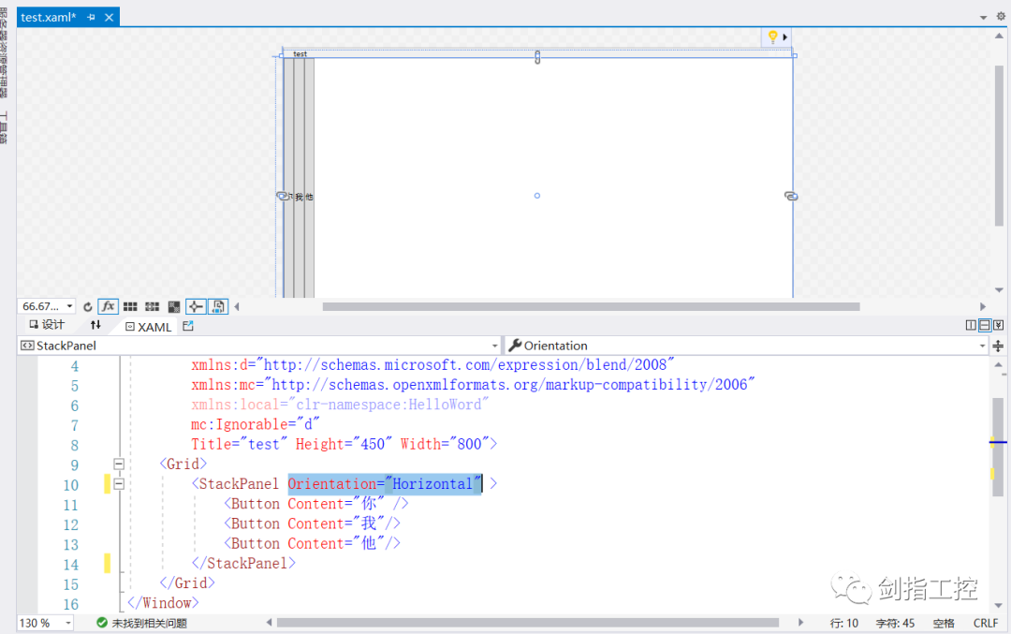Select the test.xaml* document tab
This screenshot has height=634, width=1011.
point(49,18)
